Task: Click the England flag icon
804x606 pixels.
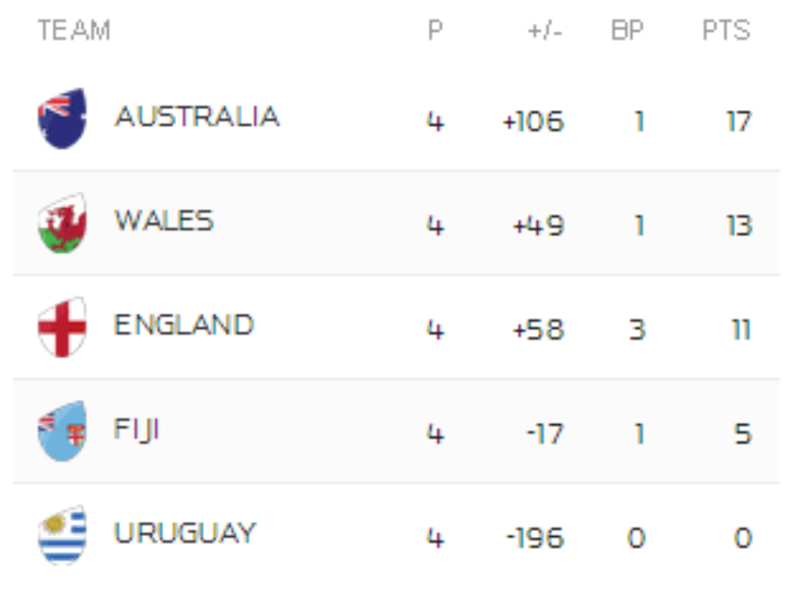Action: pyautogui.click(x=62, y=326)
